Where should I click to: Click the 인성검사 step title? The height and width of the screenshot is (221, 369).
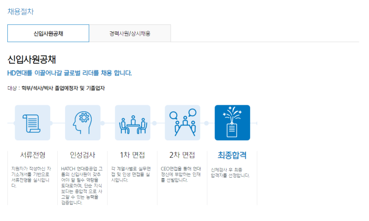coord(82,155)
